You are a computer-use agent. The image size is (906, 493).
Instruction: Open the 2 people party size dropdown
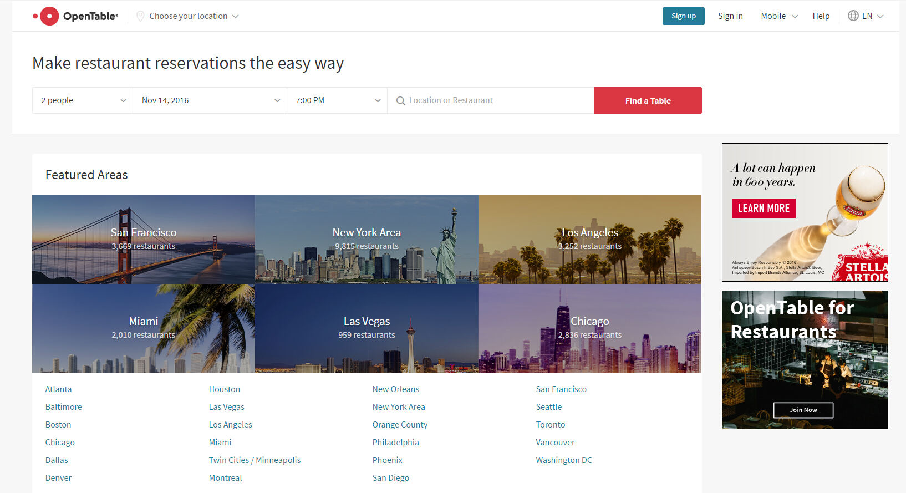pos(83,100)
